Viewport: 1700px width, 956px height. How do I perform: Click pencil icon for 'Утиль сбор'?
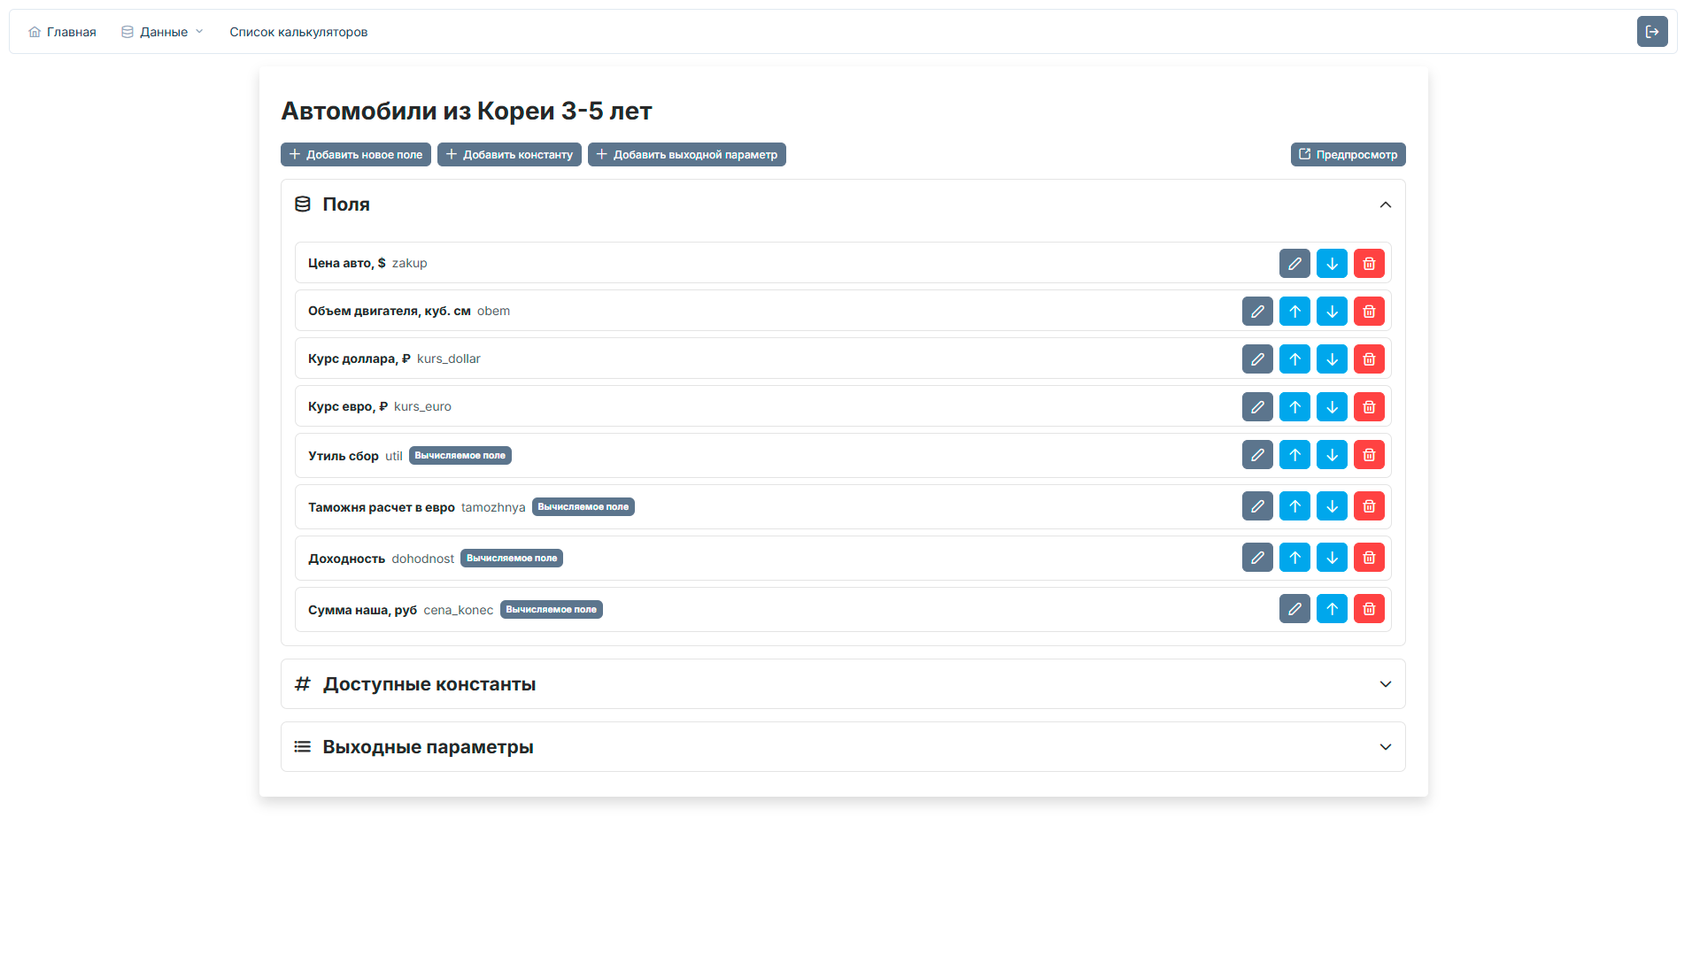(1257, 455)
